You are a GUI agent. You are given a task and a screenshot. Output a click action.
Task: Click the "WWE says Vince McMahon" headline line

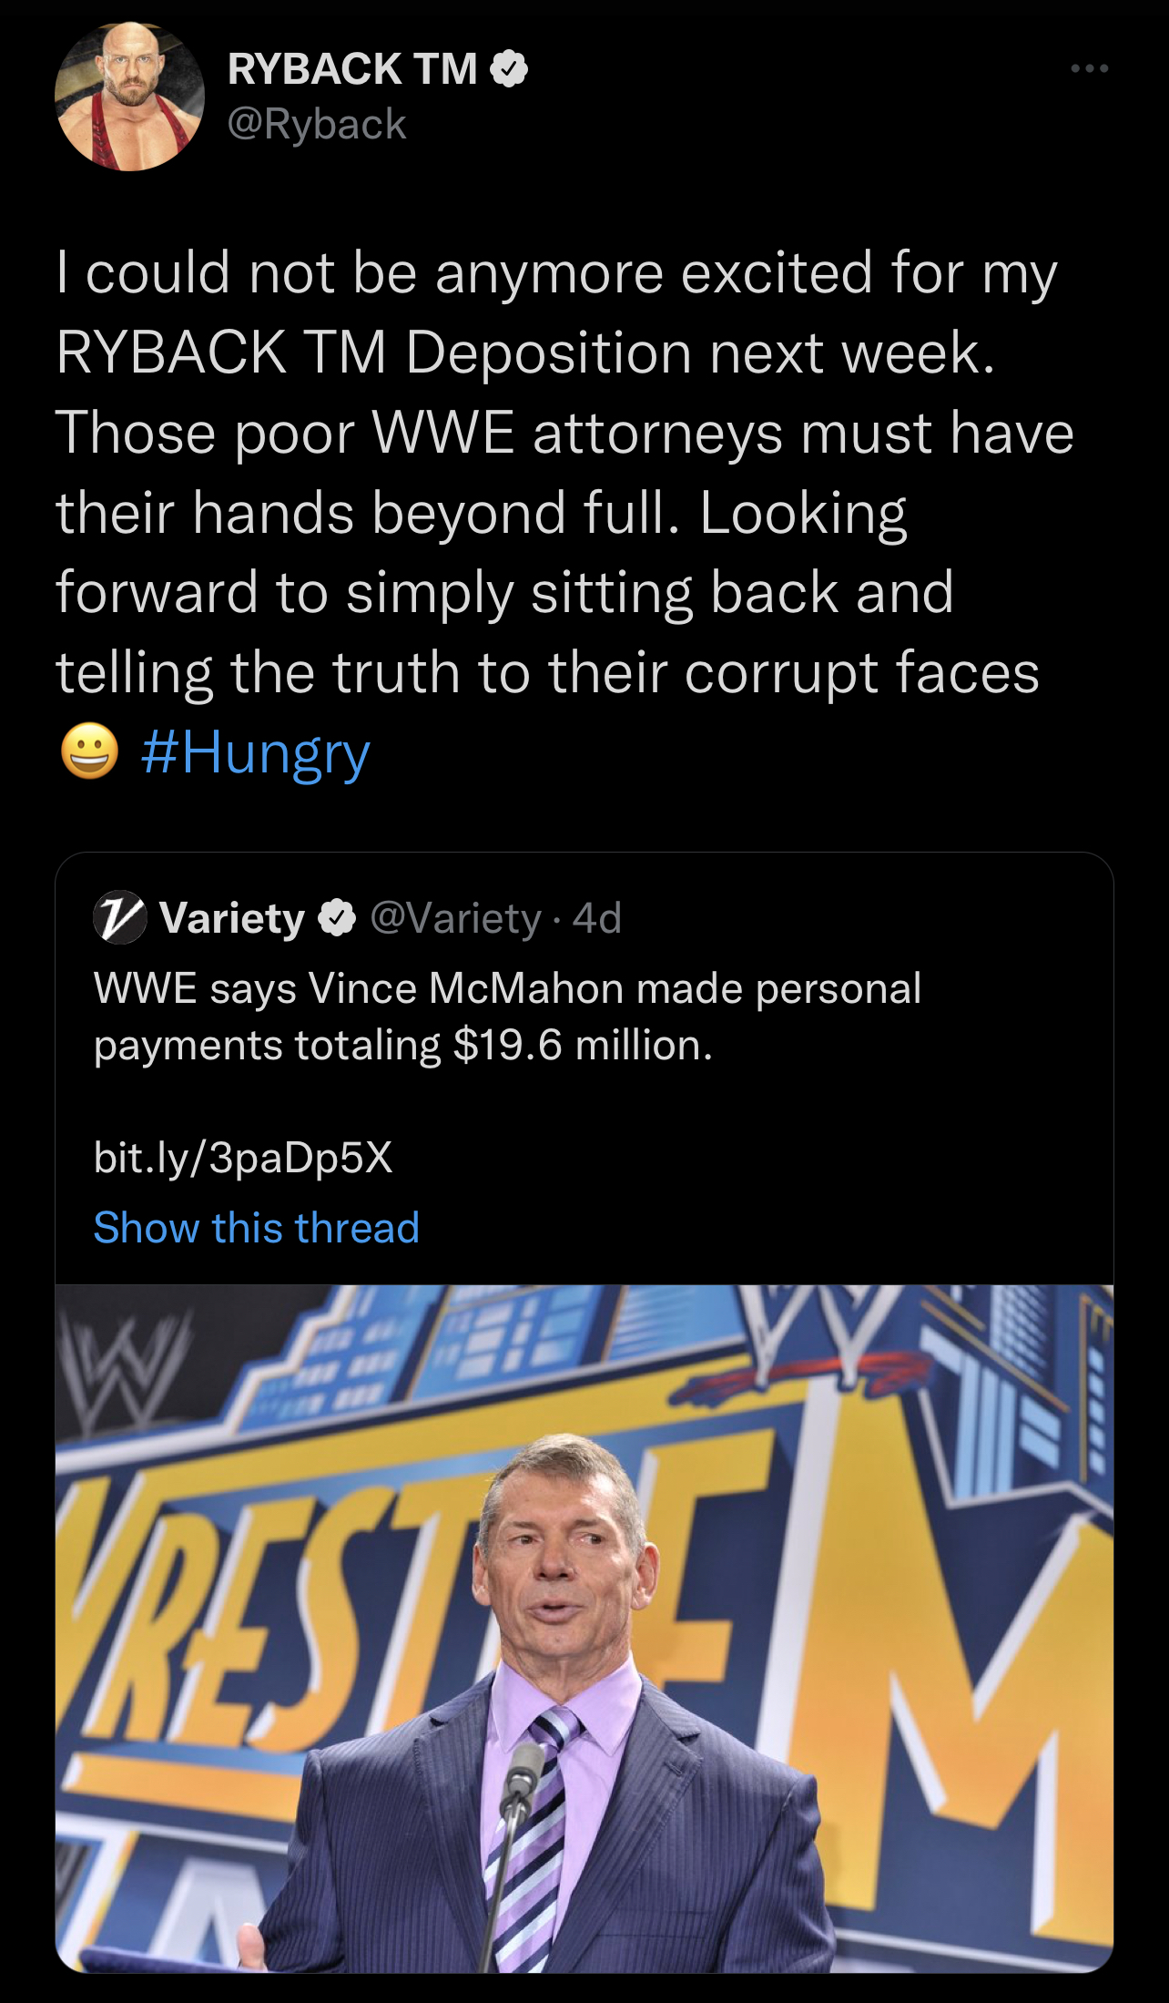[507, 988]
